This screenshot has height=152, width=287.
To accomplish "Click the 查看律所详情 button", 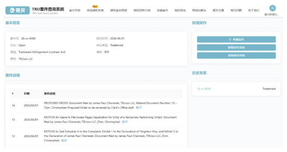I will click(x=236, y=55).
